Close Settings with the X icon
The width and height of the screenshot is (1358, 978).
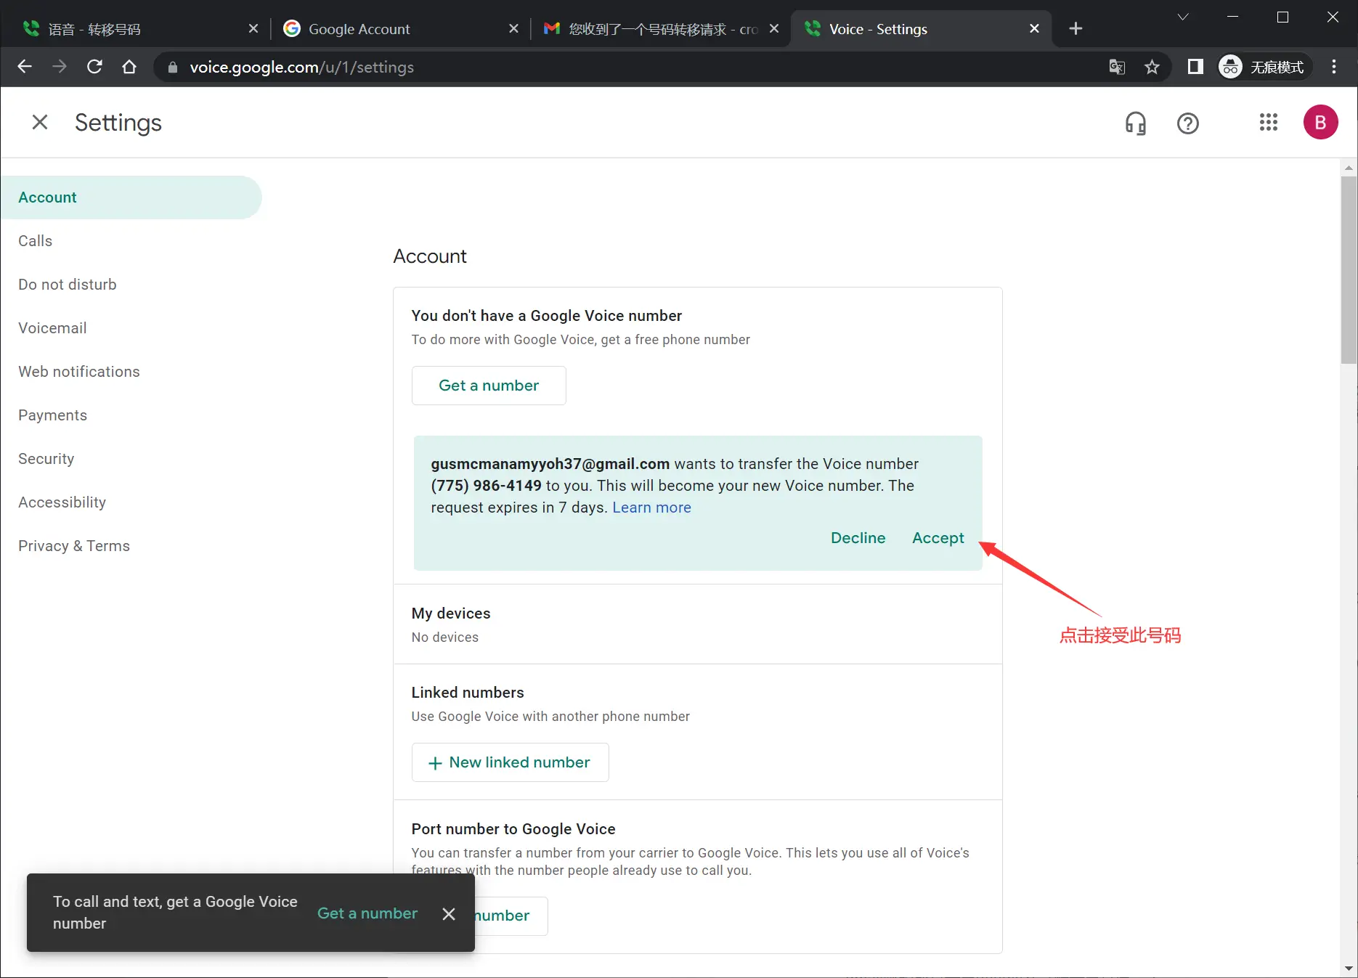[x=40, y=122]
